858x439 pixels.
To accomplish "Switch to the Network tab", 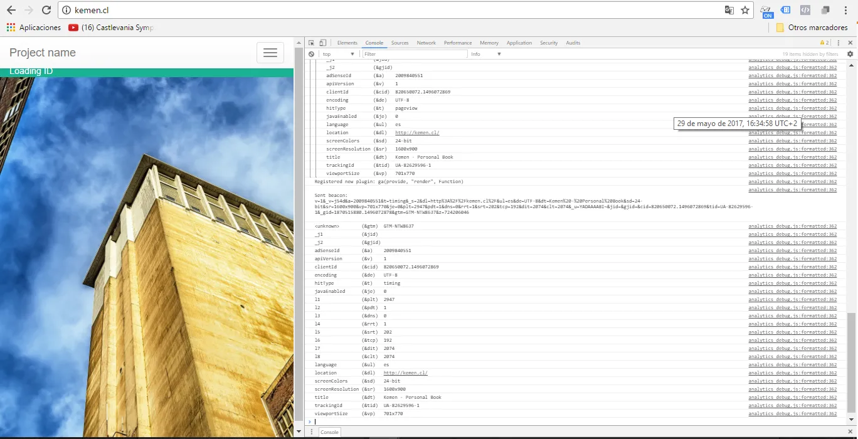I will click(x=426, y=43).
